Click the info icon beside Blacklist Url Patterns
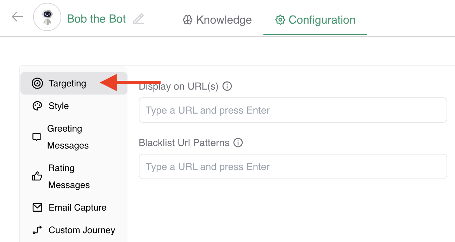 238,143
